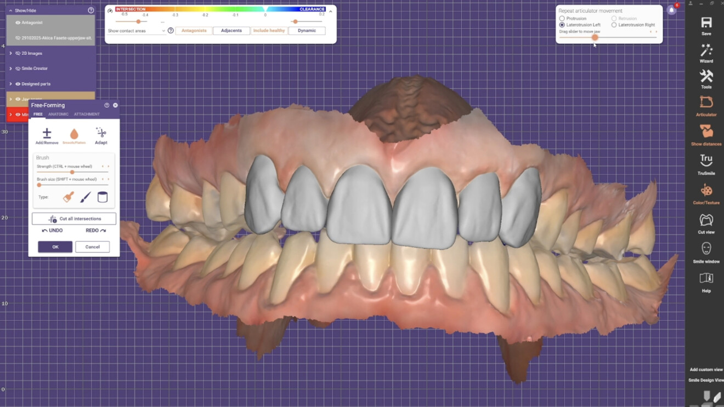Click UNDO in Free-Forming
Screen dimensions: 724x407
53,231
